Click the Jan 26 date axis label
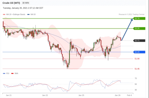 118,95
